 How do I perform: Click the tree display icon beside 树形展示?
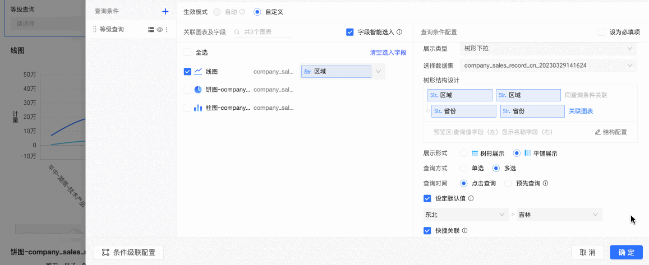tap(475, 154)
